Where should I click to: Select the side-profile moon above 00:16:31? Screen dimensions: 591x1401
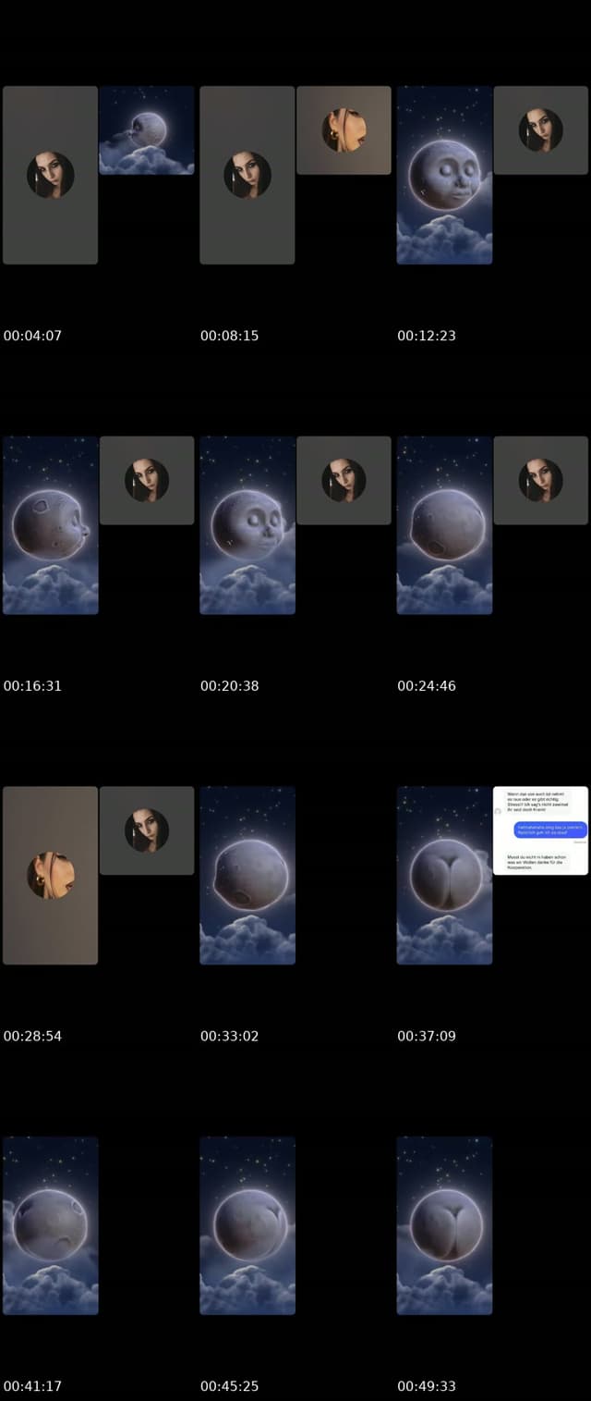coord(51,525)
